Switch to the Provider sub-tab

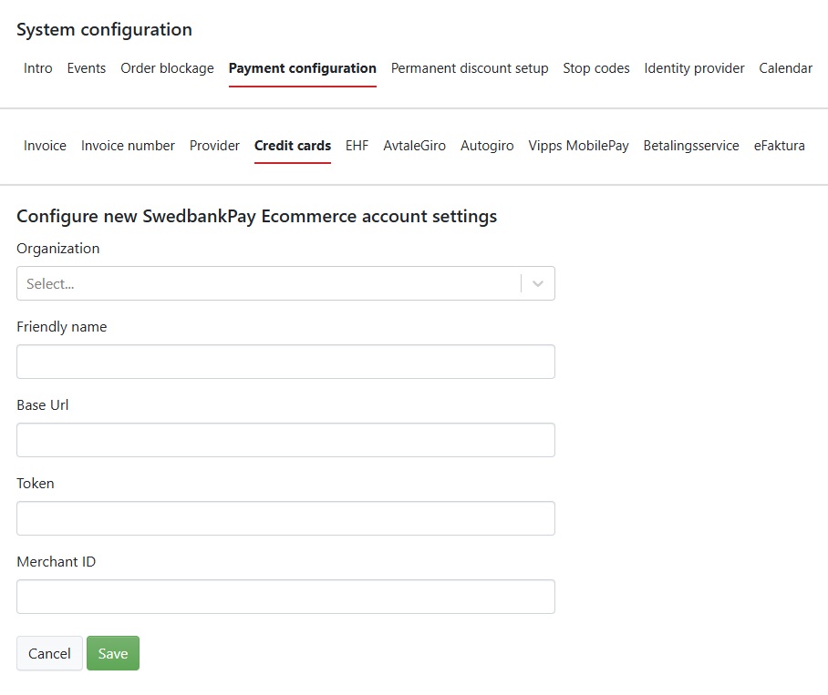[214, 146]
